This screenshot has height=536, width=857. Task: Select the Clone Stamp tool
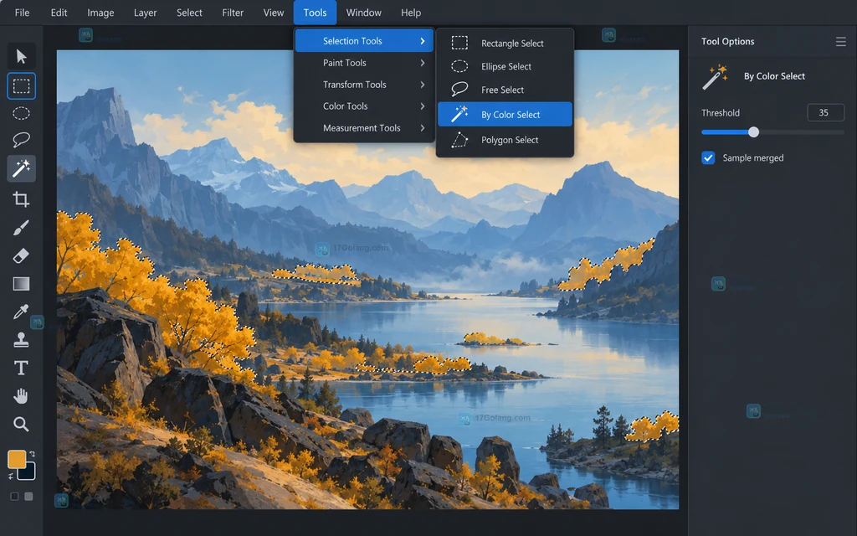21,340
